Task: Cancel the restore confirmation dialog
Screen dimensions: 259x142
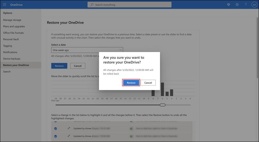Action: coord(148,82)
